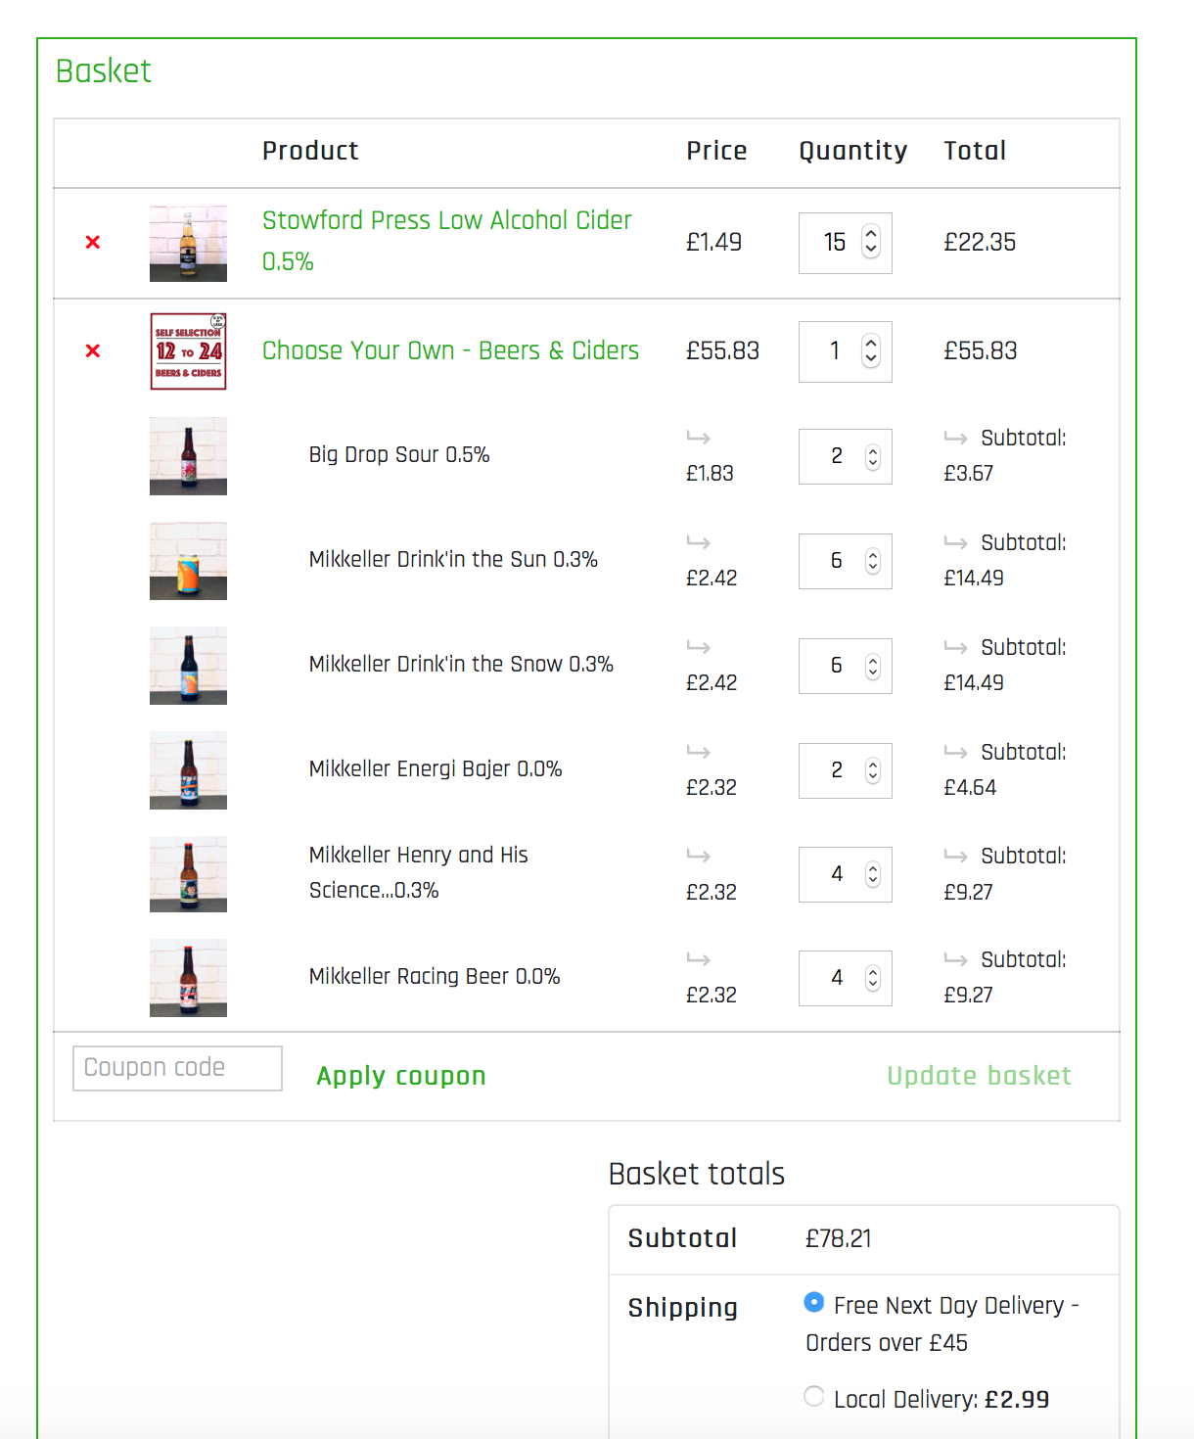Click the Update basket button
The height and width of the screenshot is (1439, 1194).
click(979, 1076)
